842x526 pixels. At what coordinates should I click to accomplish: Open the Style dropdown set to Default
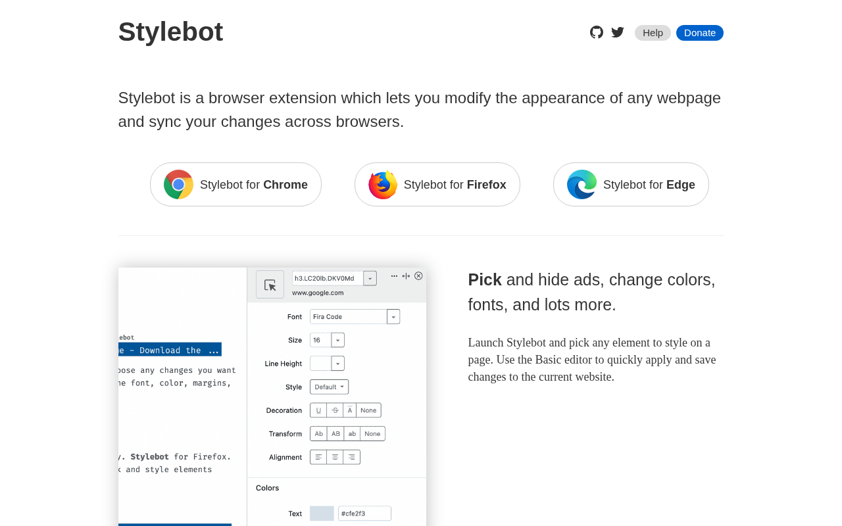click(x=329, y=387)
